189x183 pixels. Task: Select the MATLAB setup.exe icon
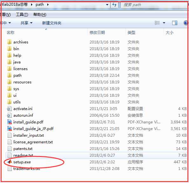[10, 162]
